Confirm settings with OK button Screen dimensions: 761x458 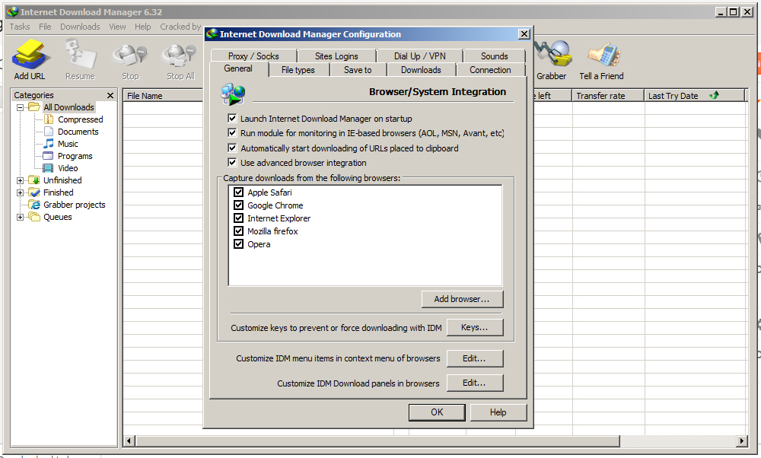pyautogui.click(x=437, y=412)
